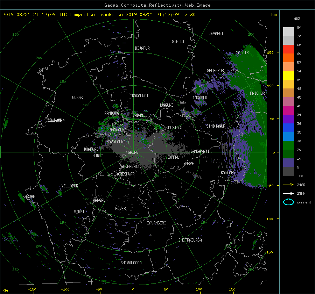Viewport: 315px width, 294px height.
Task: Select the magenta 42 dBZ color swatch
Action: click(x=288, y=110)
